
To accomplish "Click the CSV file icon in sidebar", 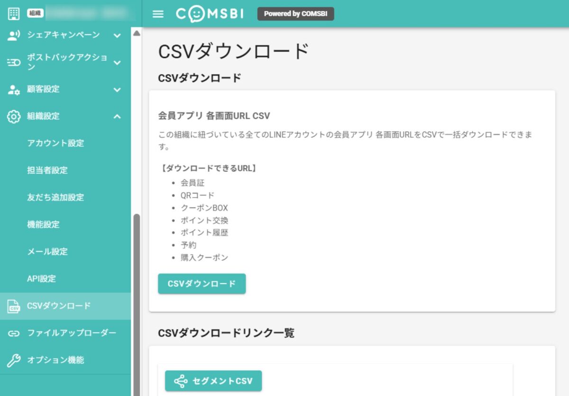I will tap(14, 306).
